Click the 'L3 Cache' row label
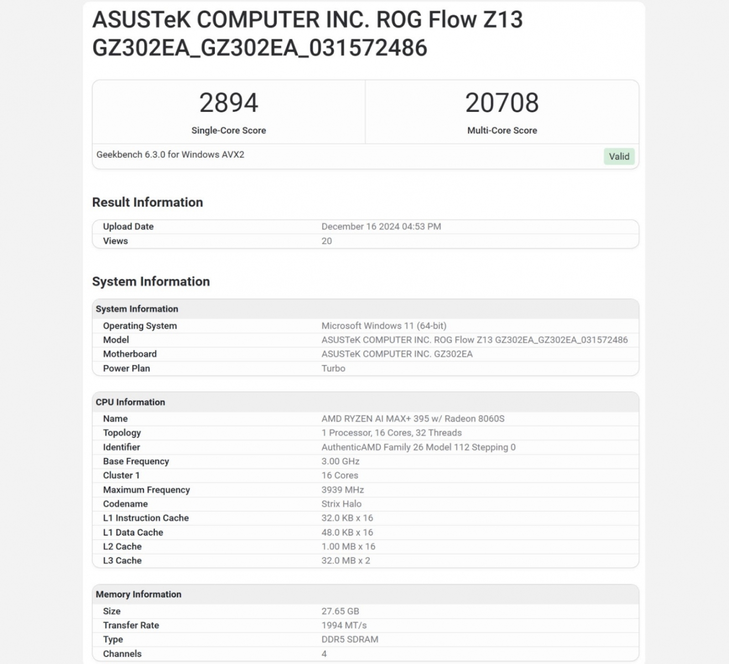Image resolution: width=729 pixels, height=664 pixels. (x=122, y=561)
